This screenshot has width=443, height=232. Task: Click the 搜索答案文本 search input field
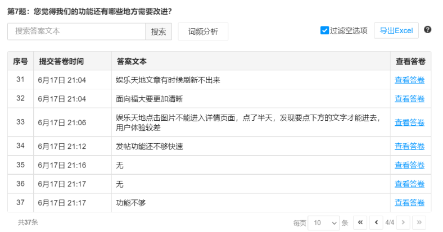(76, 31)
